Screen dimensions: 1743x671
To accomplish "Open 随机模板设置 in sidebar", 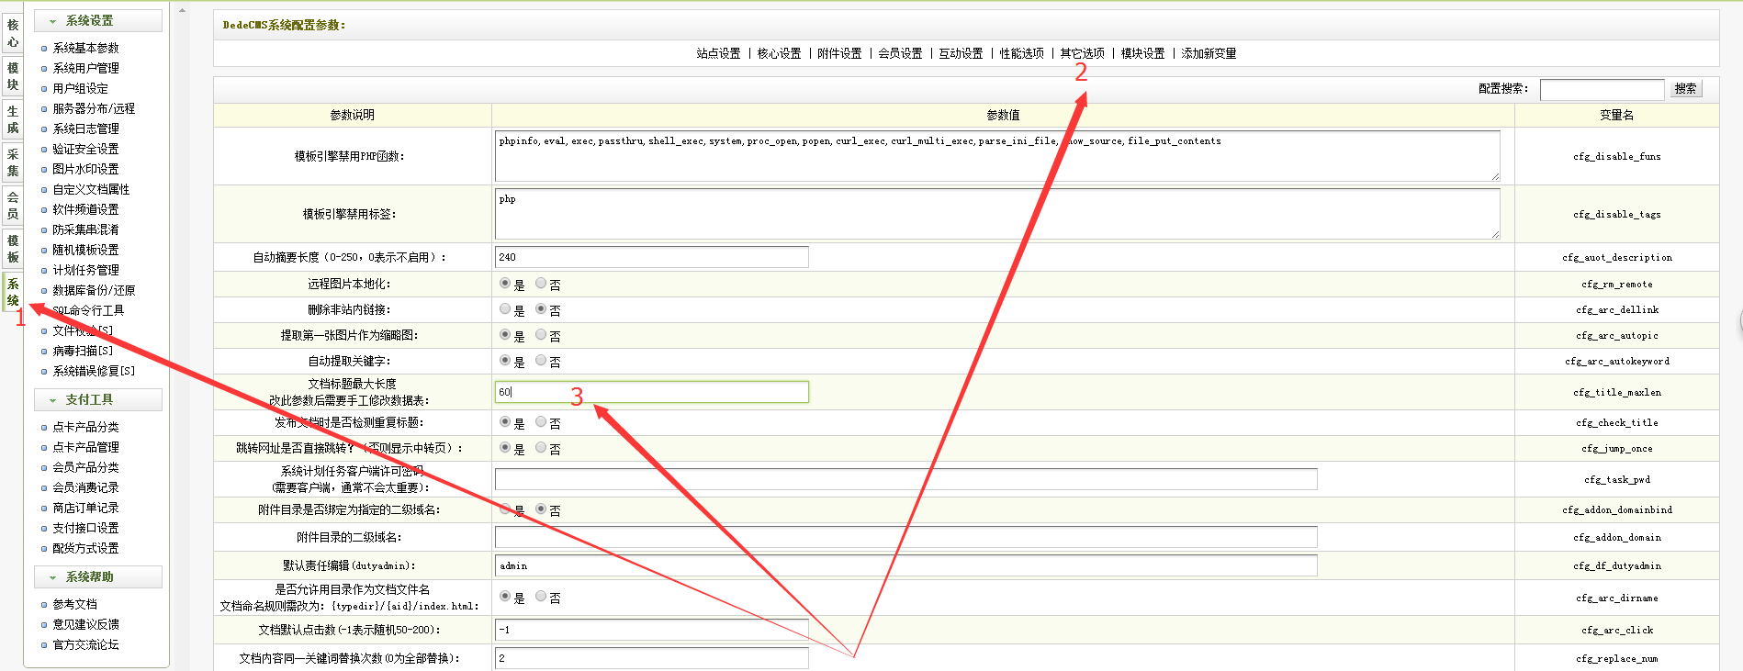I will click(85, 250).
